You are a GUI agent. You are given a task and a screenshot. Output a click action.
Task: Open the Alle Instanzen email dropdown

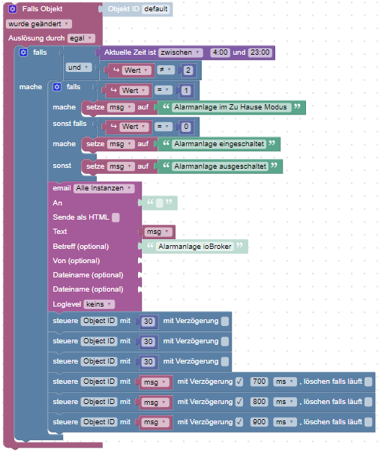tap(103, 188)
